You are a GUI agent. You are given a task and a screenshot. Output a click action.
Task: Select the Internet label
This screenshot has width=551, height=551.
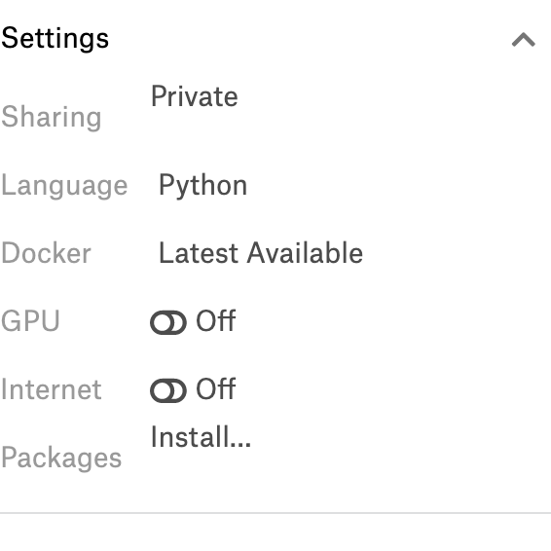pos(52,389)
